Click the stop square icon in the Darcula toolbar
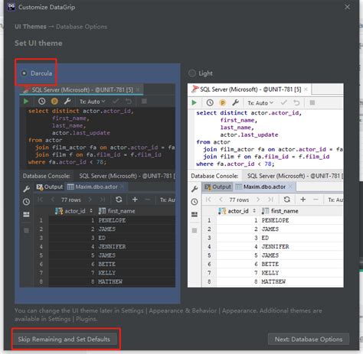Viewport: 363px width, 354px height. tap(144, 102)
